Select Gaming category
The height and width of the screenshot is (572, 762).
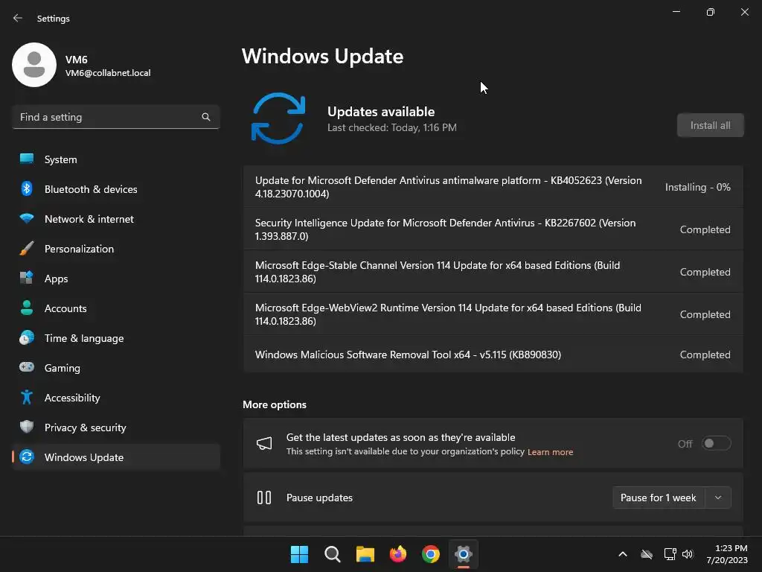coord(116,367)
